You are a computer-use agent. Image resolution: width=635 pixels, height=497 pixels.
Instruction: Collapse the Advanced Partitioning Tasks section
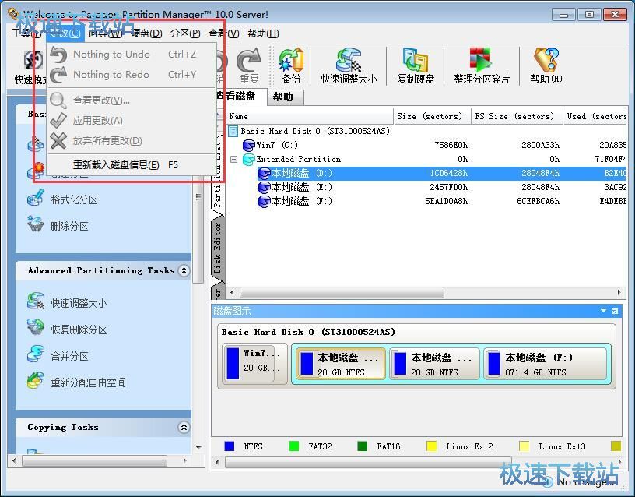(184, 270)
